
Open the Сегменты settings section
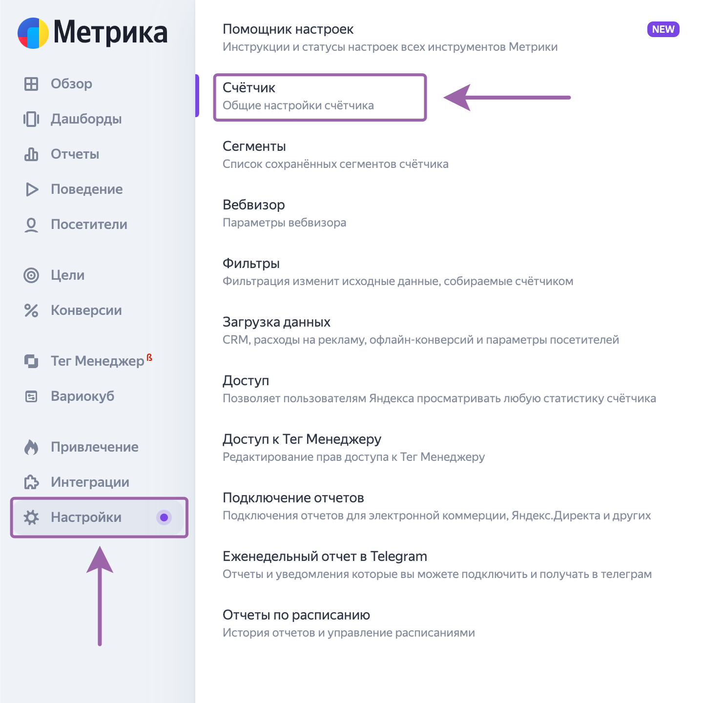pyautogui.click(x=254, y=145)
